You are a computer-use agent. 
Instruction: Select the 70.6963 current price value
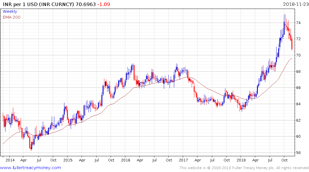coord(86,4)
